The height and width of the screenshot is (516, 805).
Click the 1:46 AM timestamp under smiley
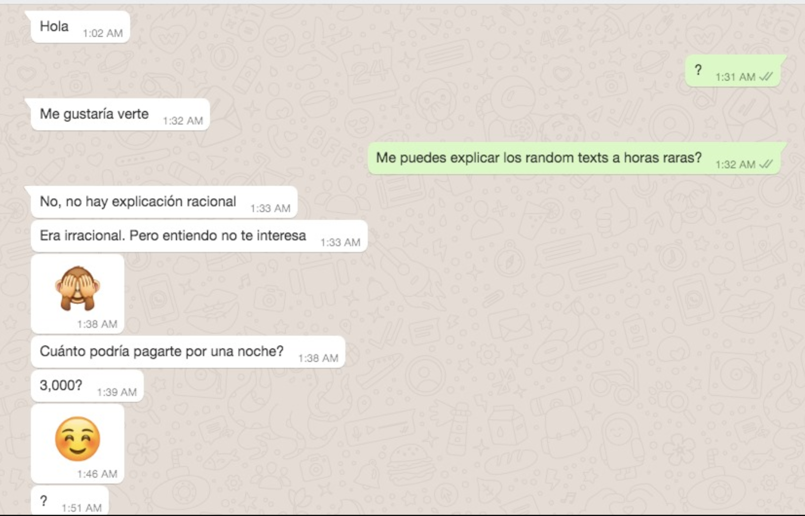pyautogui.click(x=97, y=474)
